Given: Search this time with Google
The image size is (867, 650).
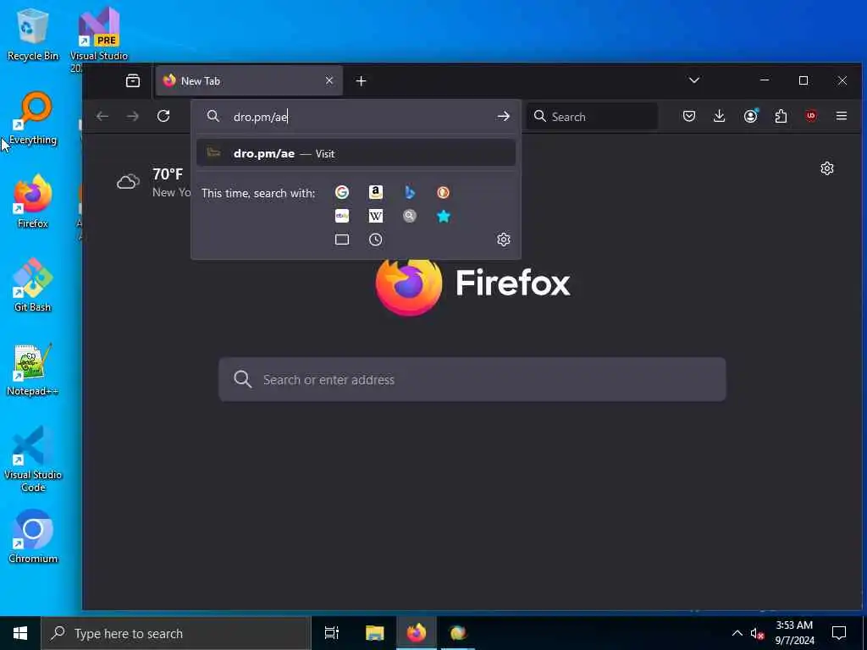Looking at the screenshot, I should click(342, 192).
